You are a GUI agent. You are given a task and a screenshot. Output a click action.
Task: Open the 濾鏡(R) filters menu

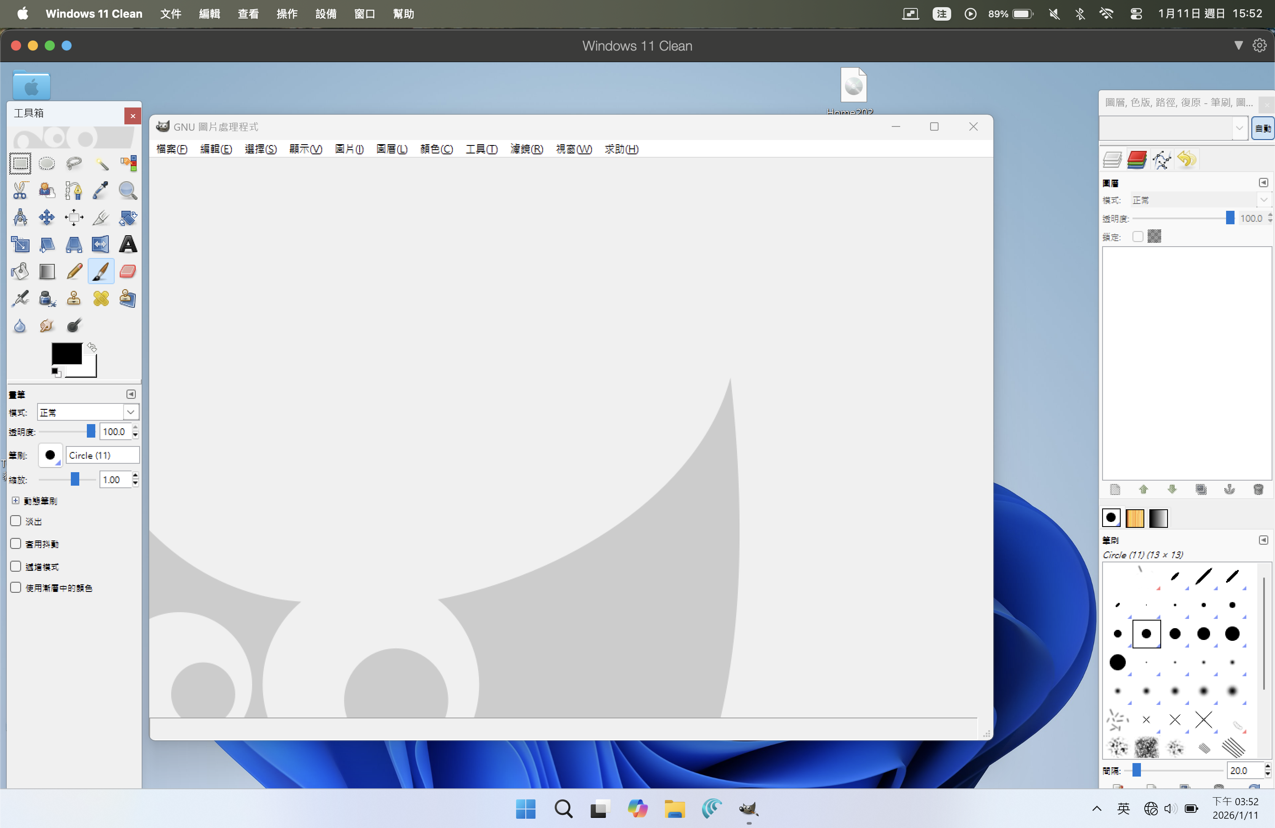526,149
